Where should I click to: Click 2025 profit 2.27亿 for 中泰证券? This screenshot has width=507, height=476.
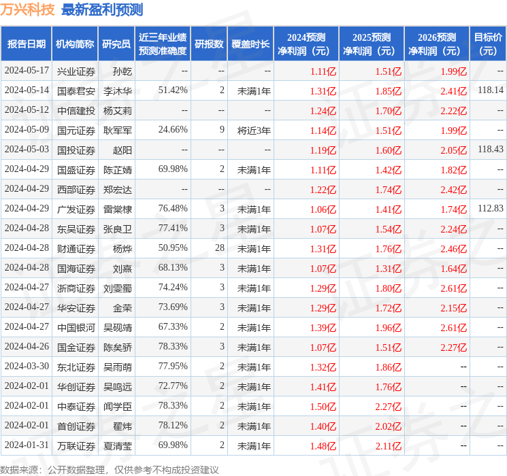point(389,407)
